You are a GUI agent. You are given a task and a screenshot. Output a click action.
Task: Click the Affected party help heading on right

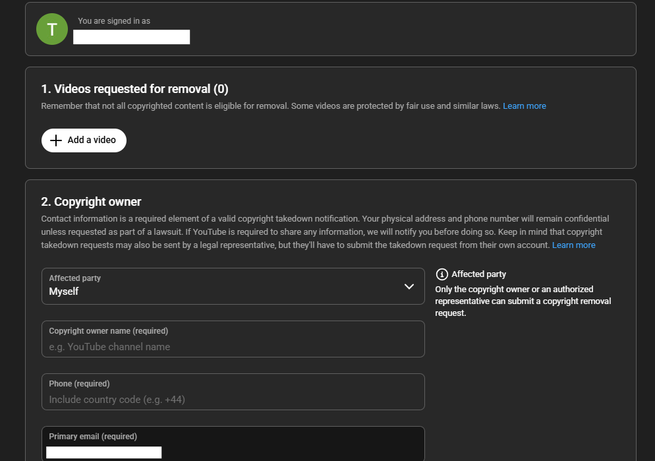coord(478,274)
